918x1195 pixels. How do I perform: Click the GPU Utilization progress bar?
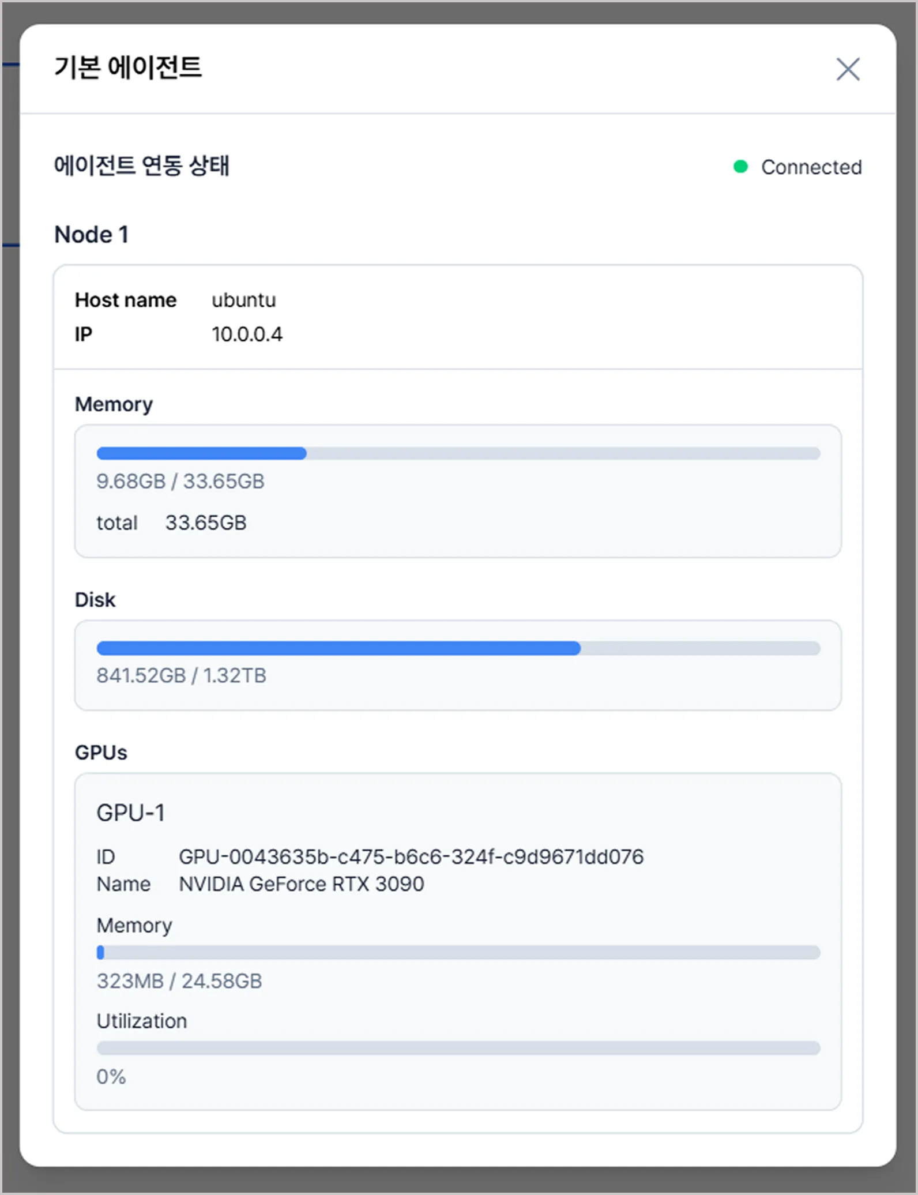[x=458, y=1048]
